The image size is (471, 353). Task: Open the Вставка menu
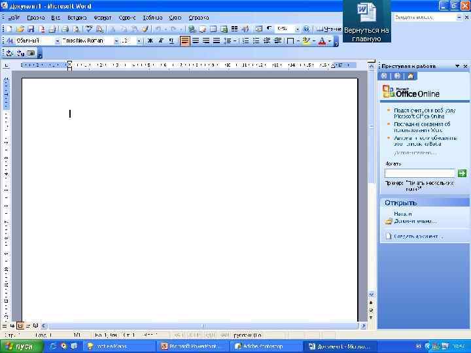(x=77, y=18)
